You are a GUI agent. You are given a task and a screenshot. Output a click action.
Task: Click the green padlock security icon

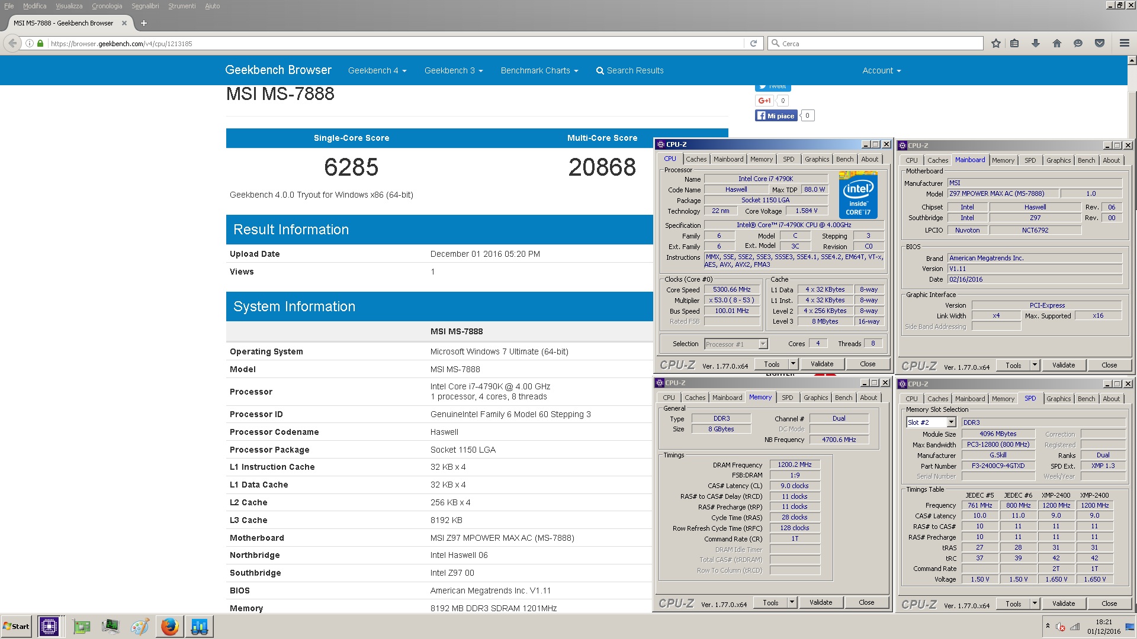pyautogui.click(x=40, y=43)
